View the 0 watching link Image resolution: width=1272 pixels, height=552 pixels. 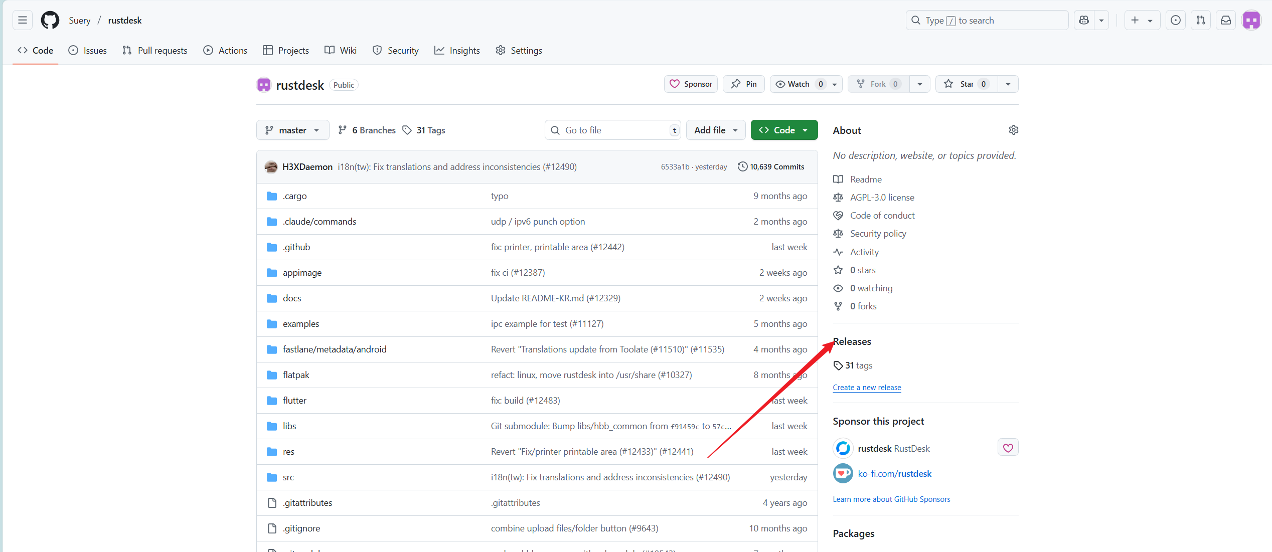point(863,288)
